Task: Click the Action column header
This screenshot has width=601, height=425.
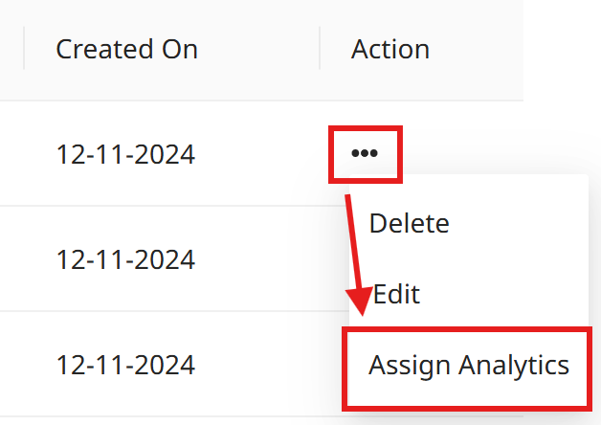Action: click(390, 49)
